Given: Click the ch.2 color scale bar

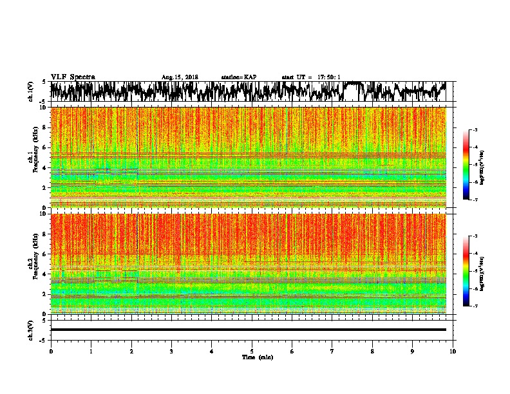Looking at the screenshot, I should tap(466, 271).
